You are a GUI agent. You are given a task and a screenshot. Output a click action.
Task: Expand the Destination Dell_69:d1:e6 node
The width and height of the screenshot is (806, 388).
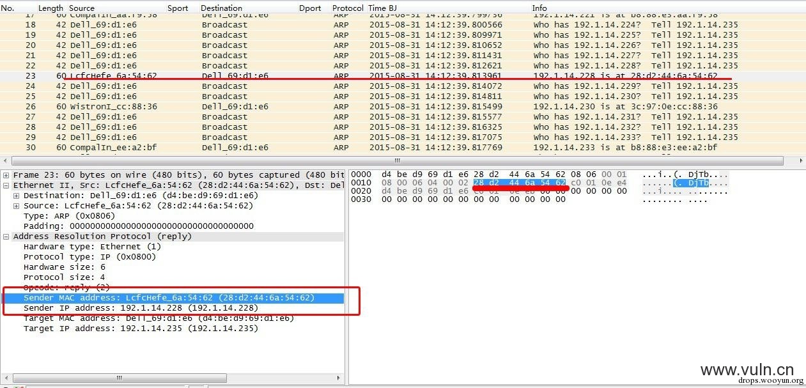(17, 196)
